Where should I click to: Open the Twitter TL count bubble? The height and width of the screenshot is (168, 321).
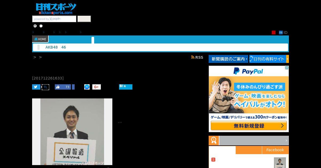pyautogui.click(x=45, y=87)
